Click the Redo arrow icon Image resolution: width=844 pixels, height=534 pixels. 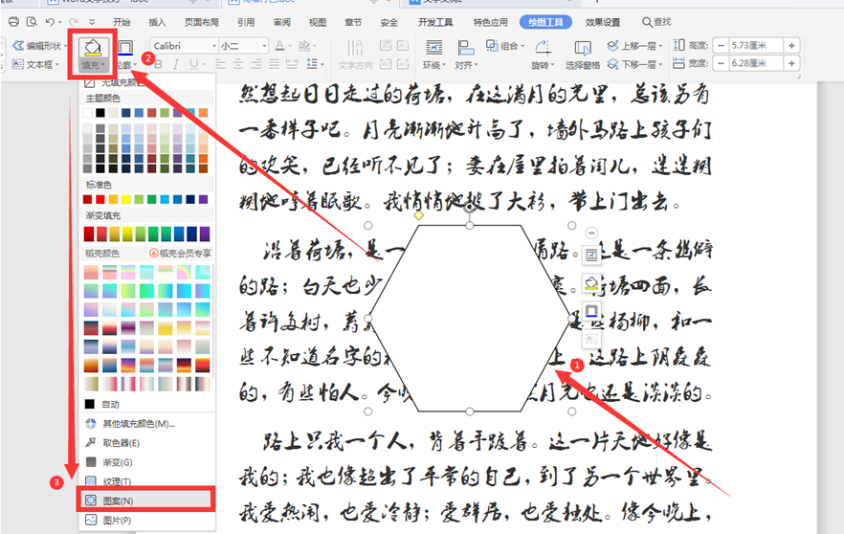74,22
